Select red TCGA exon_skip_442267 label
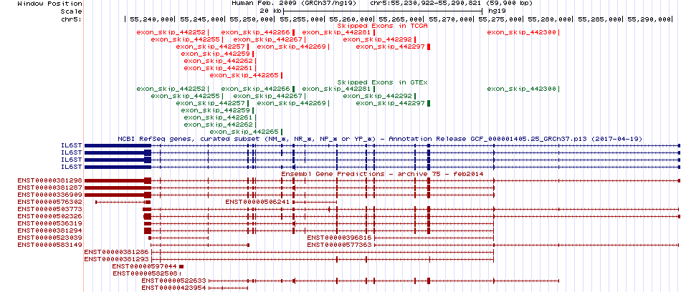This screenshot has width=681, height=292. [268, 39]
